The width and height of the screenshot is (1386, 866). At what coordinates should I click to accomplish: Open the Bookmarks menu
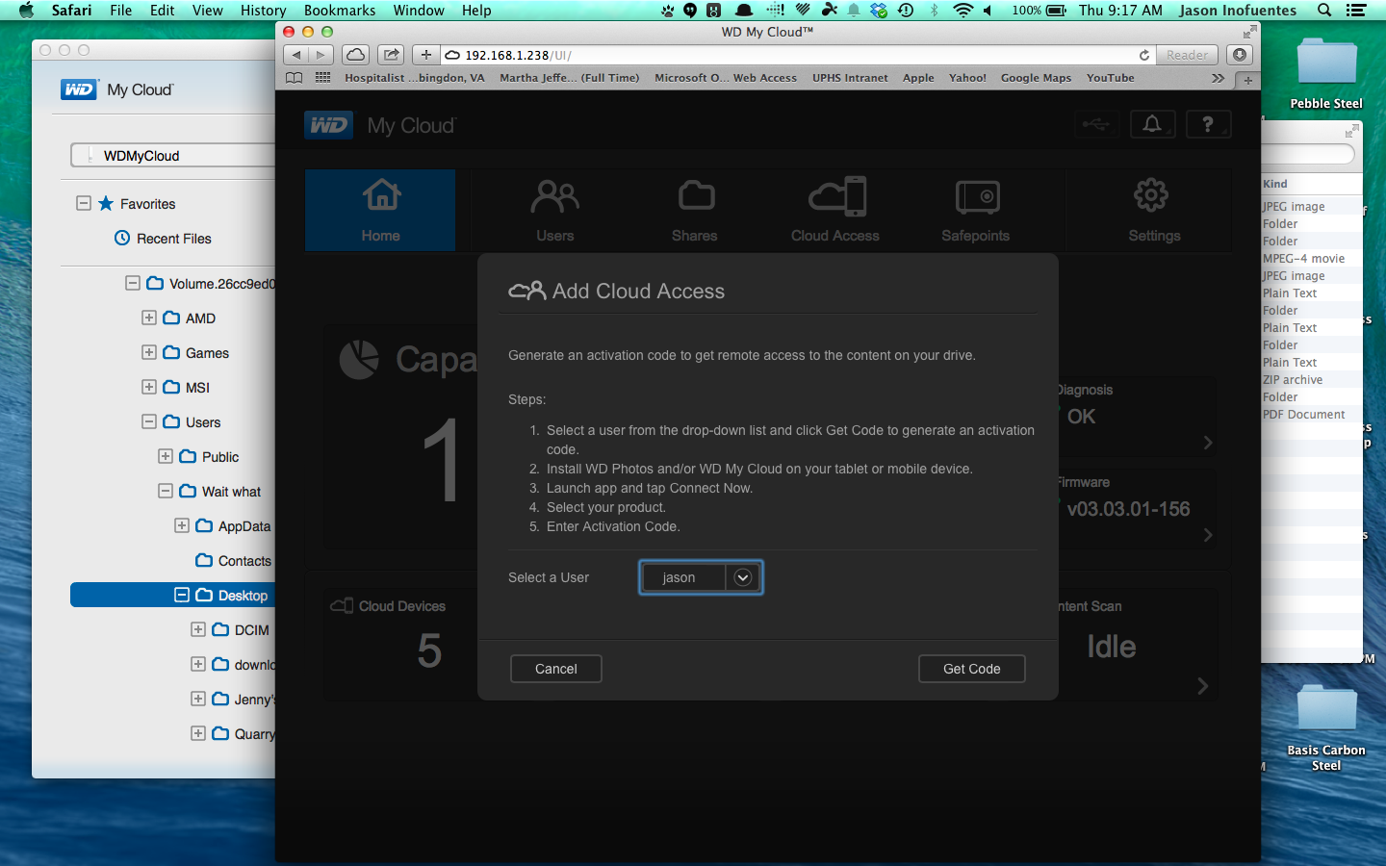tap(340, 11)
